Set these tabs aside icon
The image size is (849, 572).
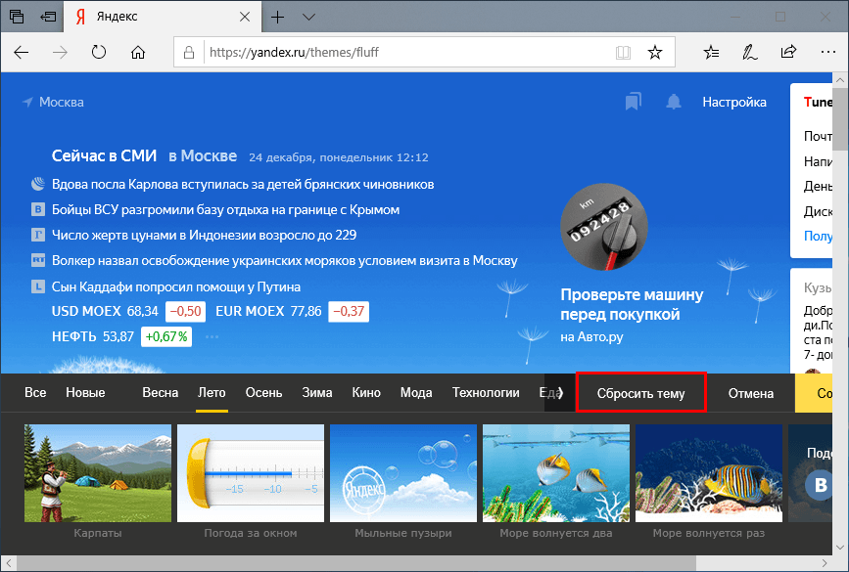48,17
